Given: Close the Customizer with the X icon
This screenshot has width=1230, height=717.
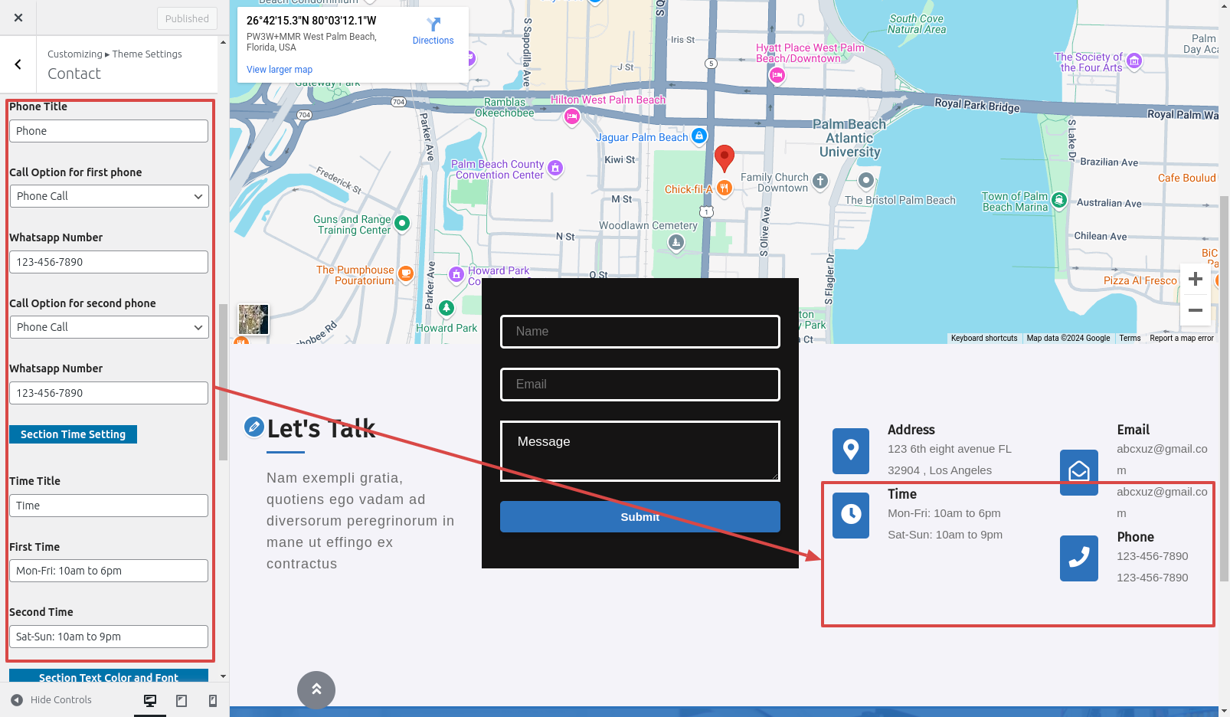Looking at the screenshot, I should click(x=18, y=18).
